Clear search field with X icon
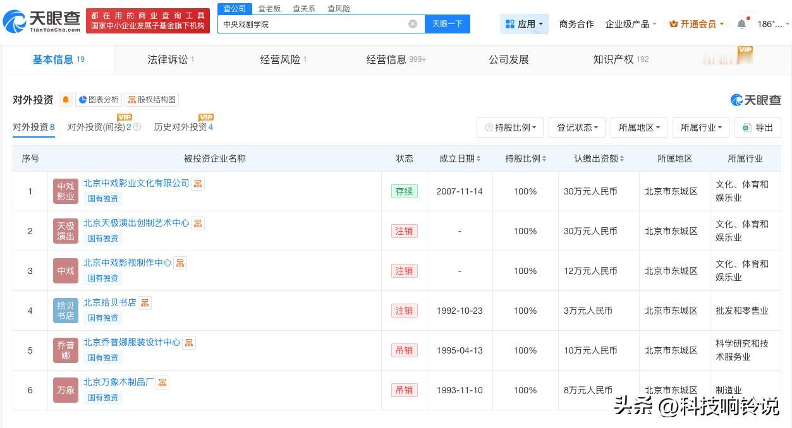 click(413, 24)
